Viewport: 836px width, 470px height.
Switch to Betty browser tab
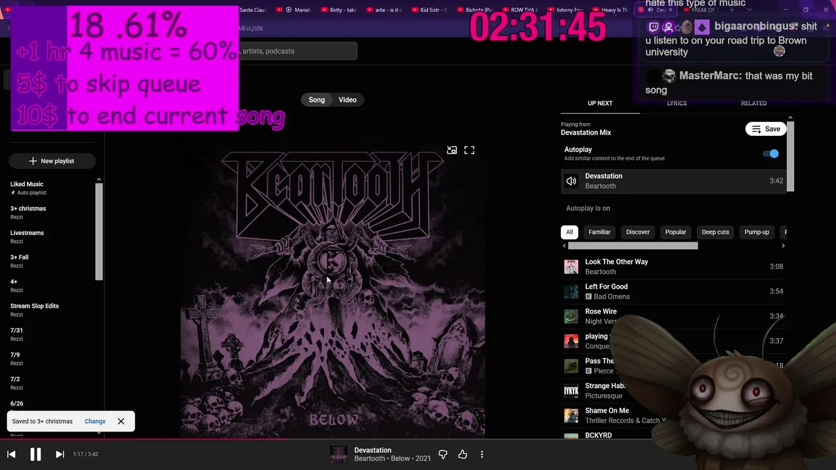tap(338, 10)
